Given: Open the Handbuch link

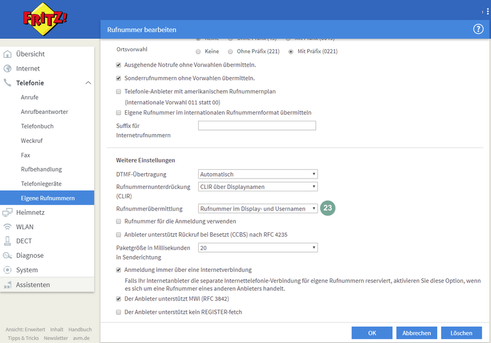Looking at the screenshot, I should pos(80,329).
